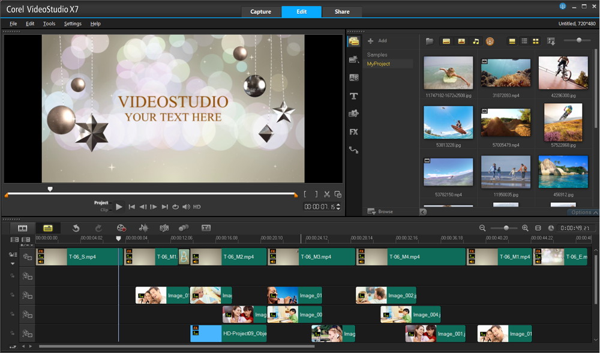Image resolution: width=600 pixels, height=353 pixels.
Task: Select the Samples library folder
Action: coord(377,55)
